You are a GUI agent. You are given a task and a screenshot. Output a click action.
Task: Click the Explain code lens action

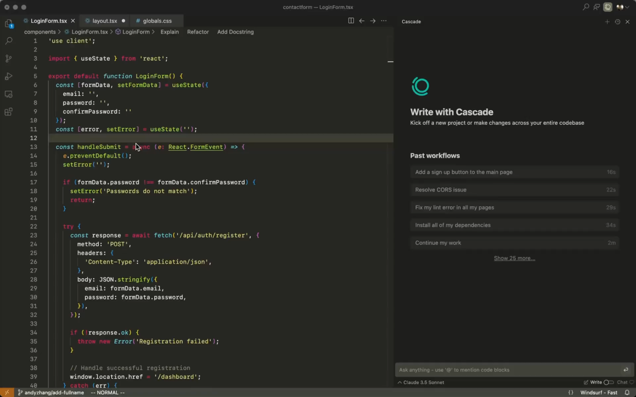(170, 32)
